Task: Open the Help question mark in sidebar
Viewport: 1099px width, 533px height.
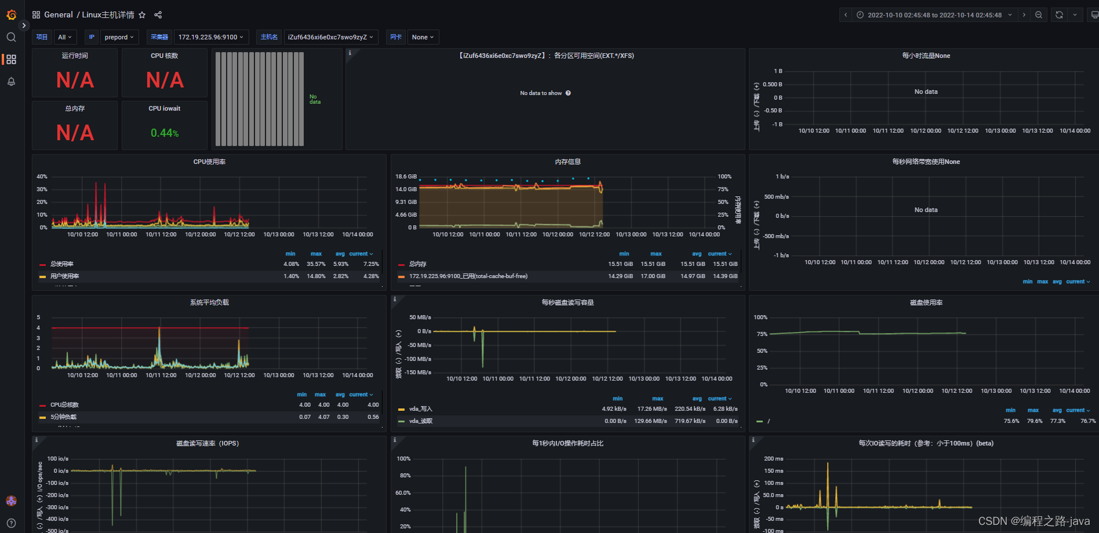Action: (11, 523)
